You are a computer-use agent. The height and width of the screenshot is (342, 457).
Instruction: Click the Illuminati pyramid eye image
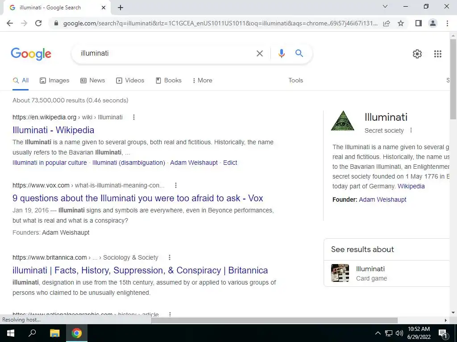pyautogui.click(x=343, y=121)
